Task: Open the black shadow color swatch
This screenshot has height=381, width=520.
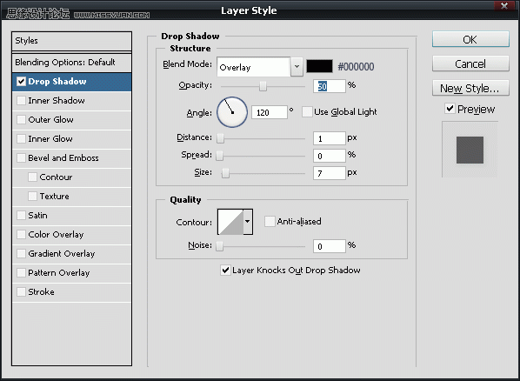Action: tap(319, 66)
